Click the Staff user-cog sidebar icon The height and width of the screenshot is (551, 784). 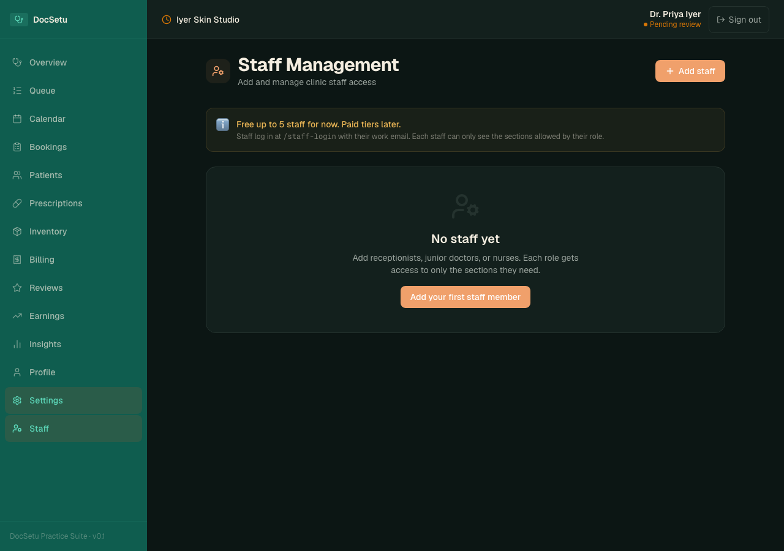17,429
